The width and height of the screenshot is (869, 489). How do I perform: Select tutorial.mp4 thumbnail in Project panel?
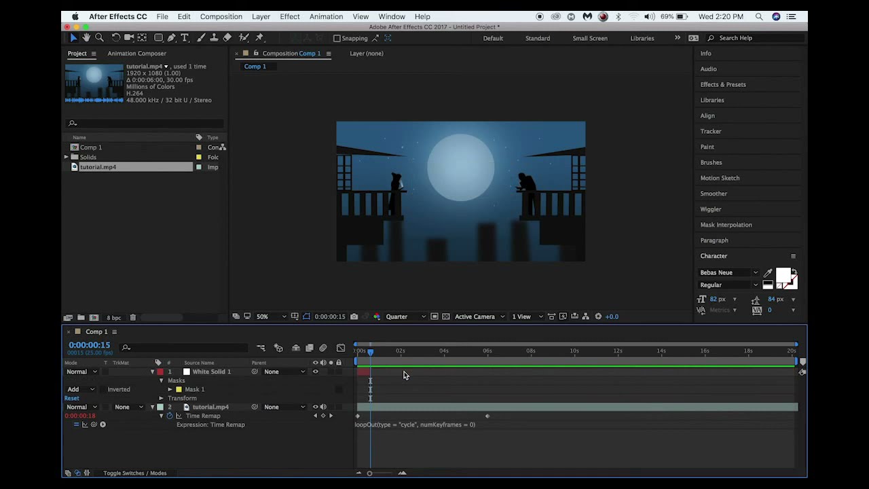pos(94,83)
